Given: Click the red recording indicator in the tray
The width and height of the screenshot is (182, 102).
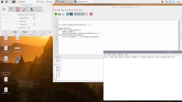Looking at the screenshot, I should (x=162, y=2).
